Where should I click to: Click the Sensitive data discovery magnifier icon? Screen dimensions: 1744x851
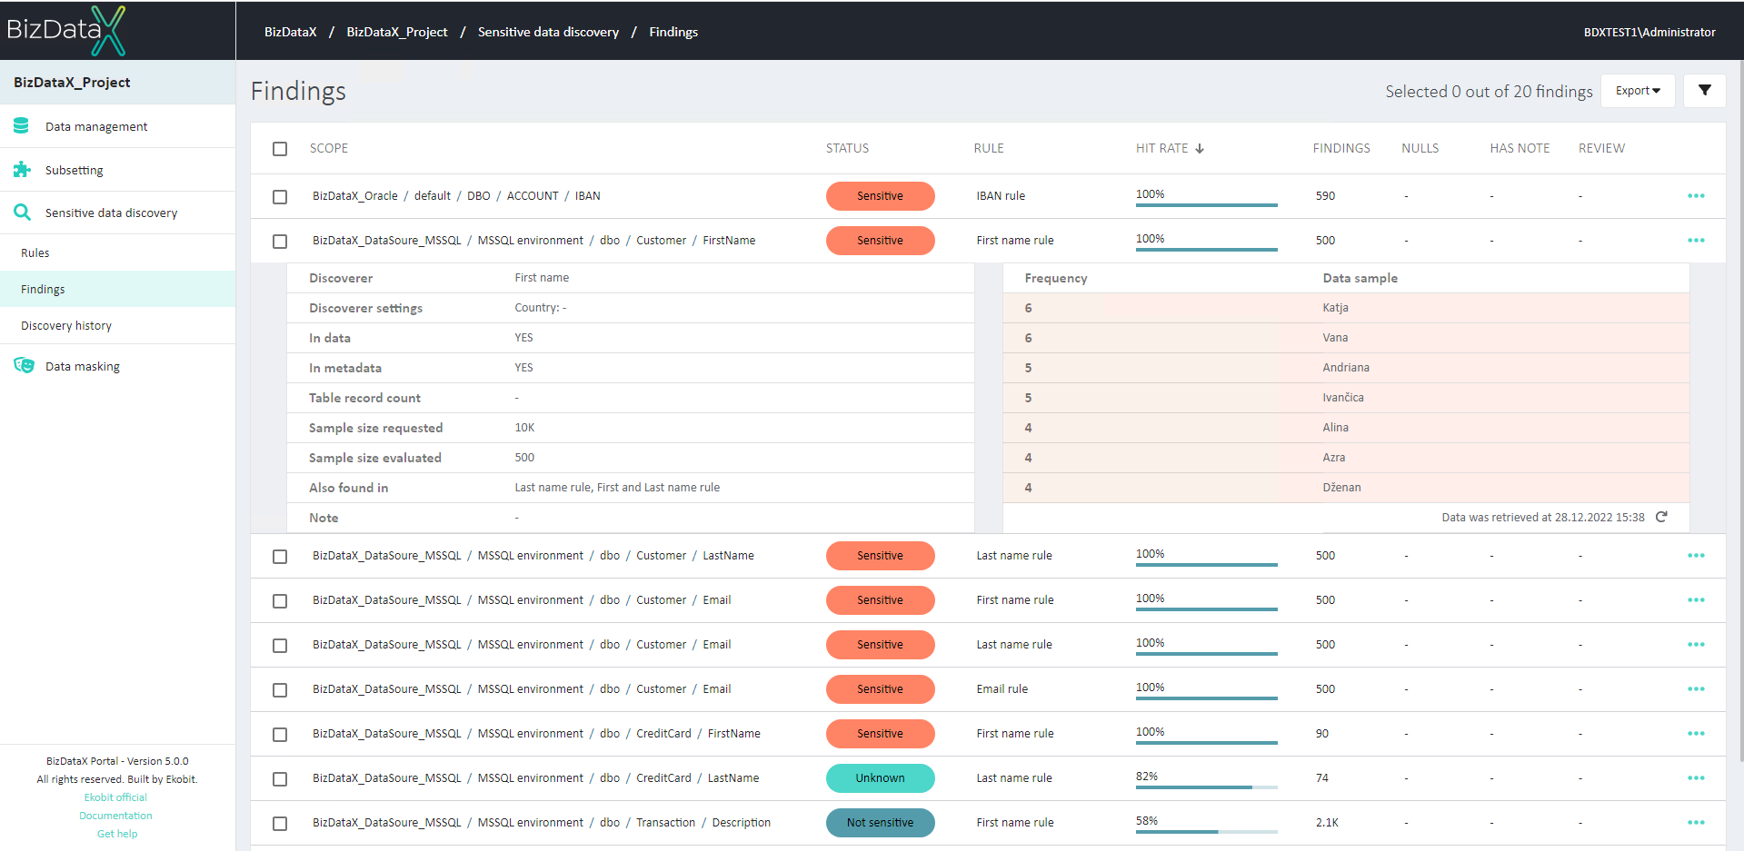pos(22,213)
